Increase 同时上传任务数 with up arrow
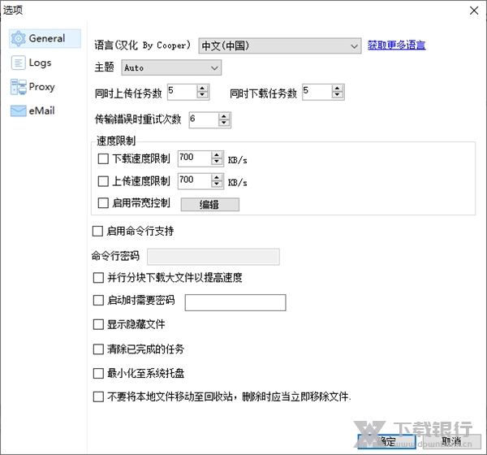The height and width of the screenshot is (455, 487). tap(202, 89)
